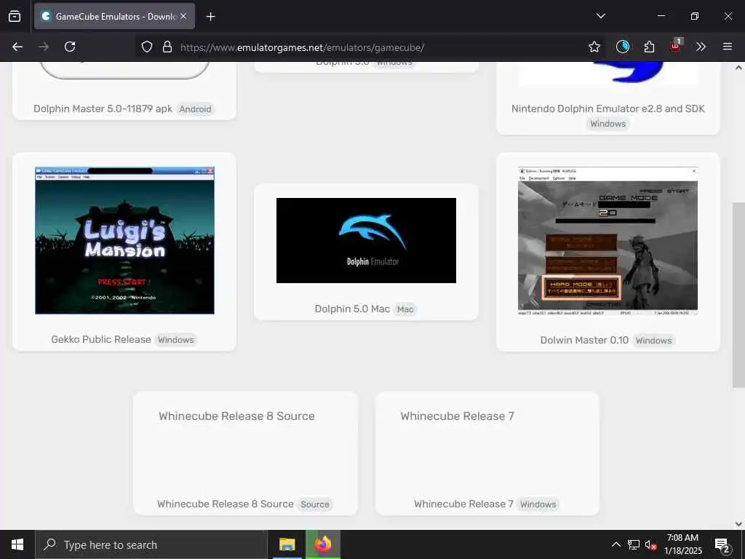Open Dolwin Master 0.10 link
745x559 pixels.
click(584, 341)
